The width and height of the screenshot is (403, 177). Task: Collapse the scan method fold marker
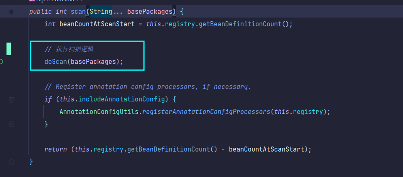[11, 12]
